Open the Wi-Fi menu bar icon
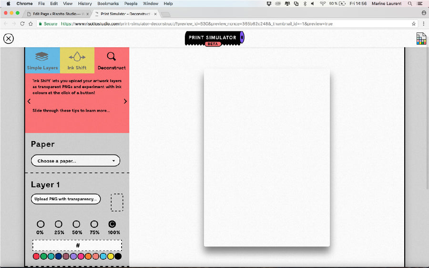 (x=323, y=3)
